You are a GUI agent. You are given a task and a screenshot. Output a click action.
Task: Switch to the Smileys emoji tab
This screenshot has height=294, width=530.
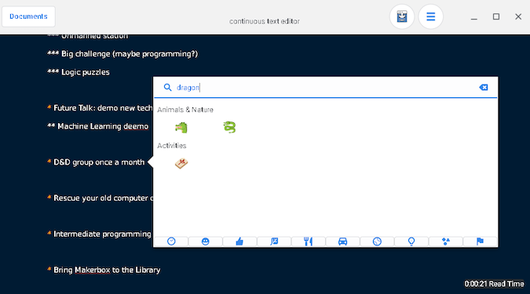[x=205, y=241]
